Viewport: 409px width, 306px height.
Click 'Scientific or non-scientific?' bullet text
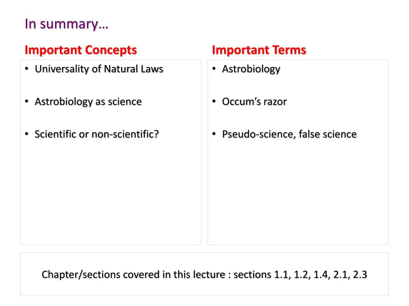click(97, 134)
